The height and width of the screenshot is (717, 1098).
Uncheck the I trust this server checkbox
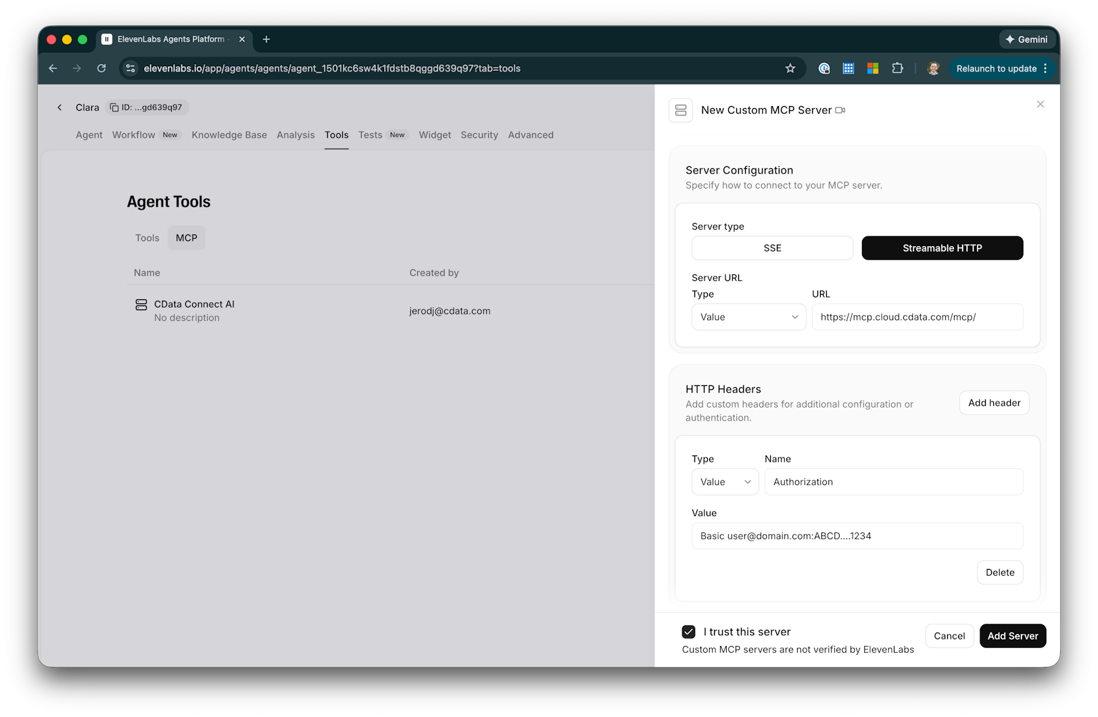[688, 632]
